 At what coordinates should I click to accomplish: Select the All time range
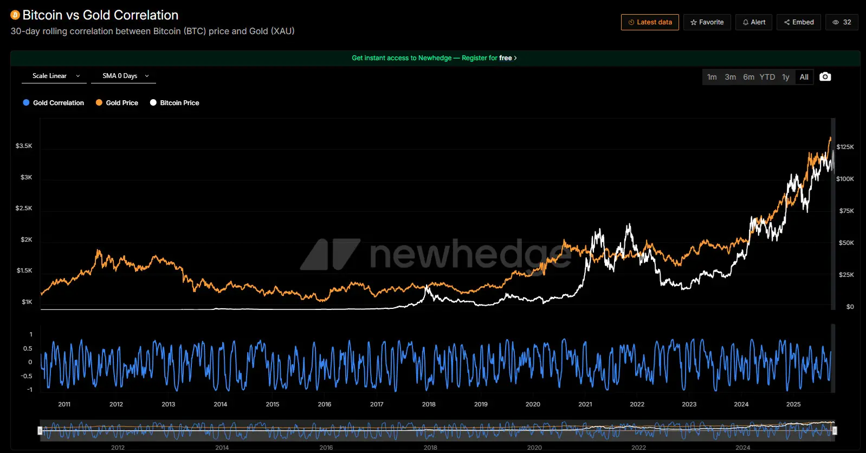pos(804,77)
